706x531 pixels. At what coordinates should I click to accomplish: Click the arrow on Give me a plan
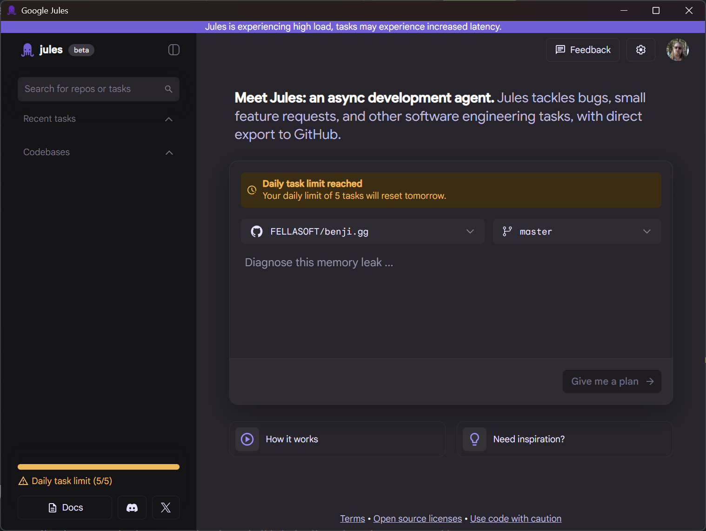650,381
